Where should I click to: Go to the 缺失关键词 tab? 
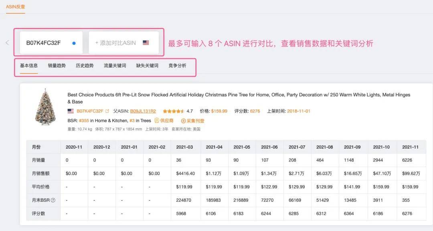tap(147, 65)
